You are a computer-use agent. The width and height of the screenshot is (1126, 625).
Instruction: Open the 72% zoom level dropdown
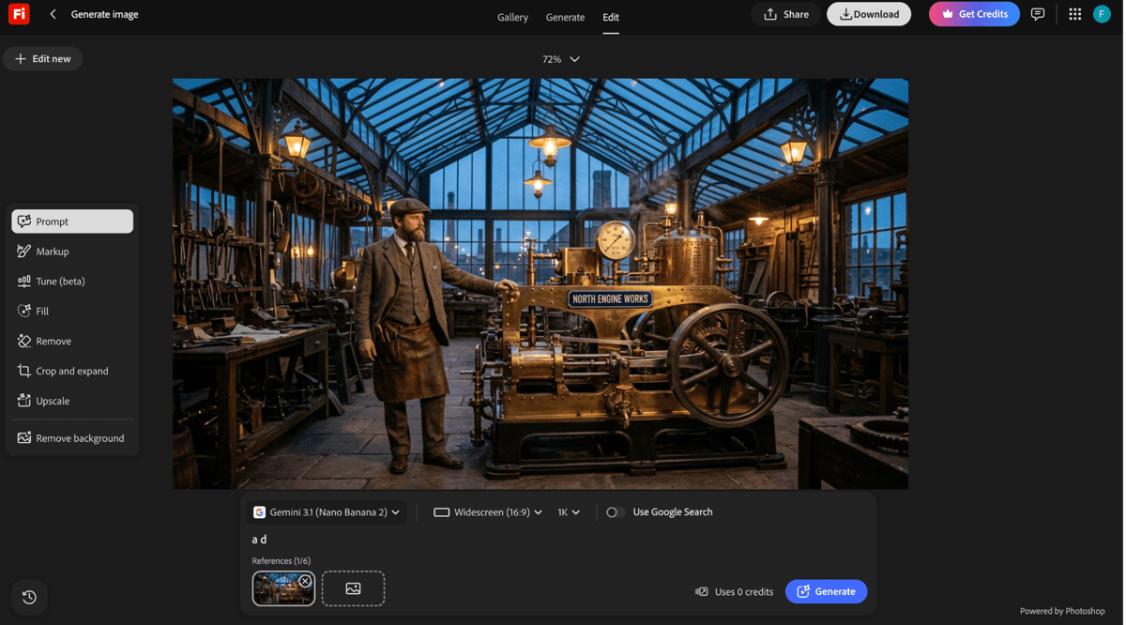(561, 59)
